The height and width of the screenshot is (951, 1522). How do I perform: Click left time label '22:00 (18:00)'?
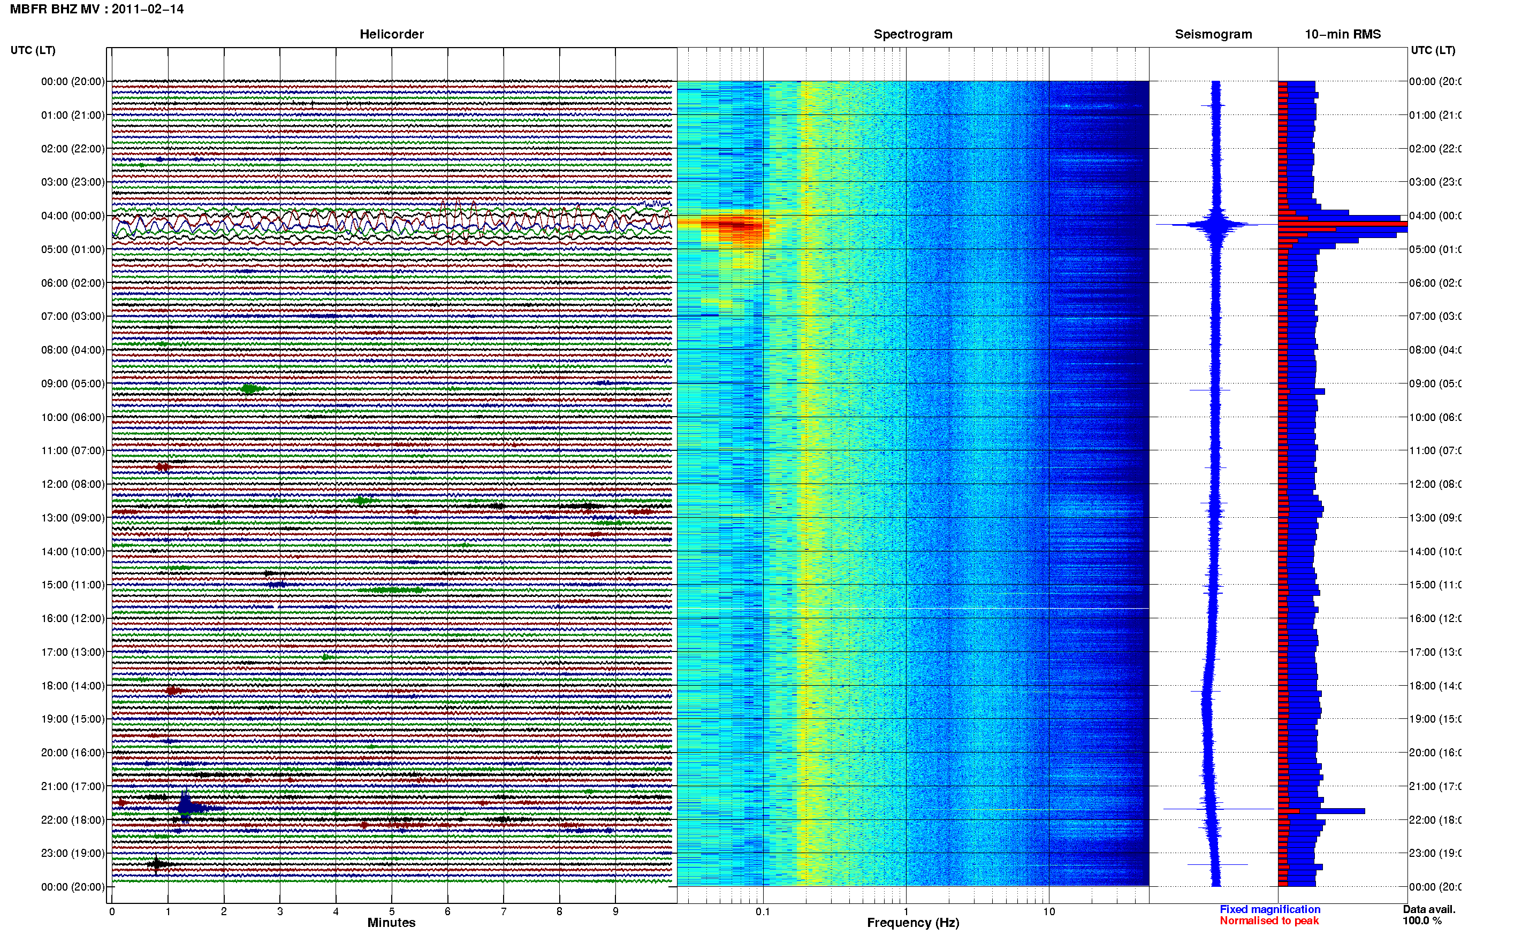(73, 820)
